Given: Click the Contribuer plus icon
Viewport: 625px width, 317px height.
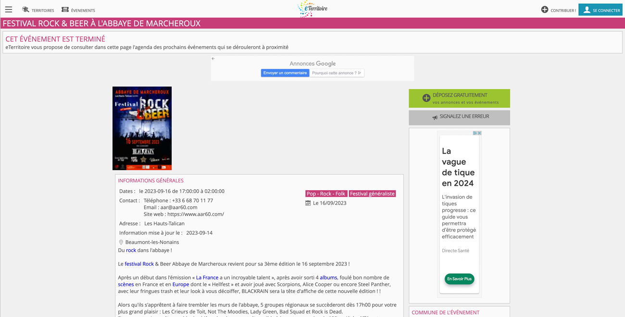Looking at the screenshot, I should pyautogui.click(x=545, y=10).
